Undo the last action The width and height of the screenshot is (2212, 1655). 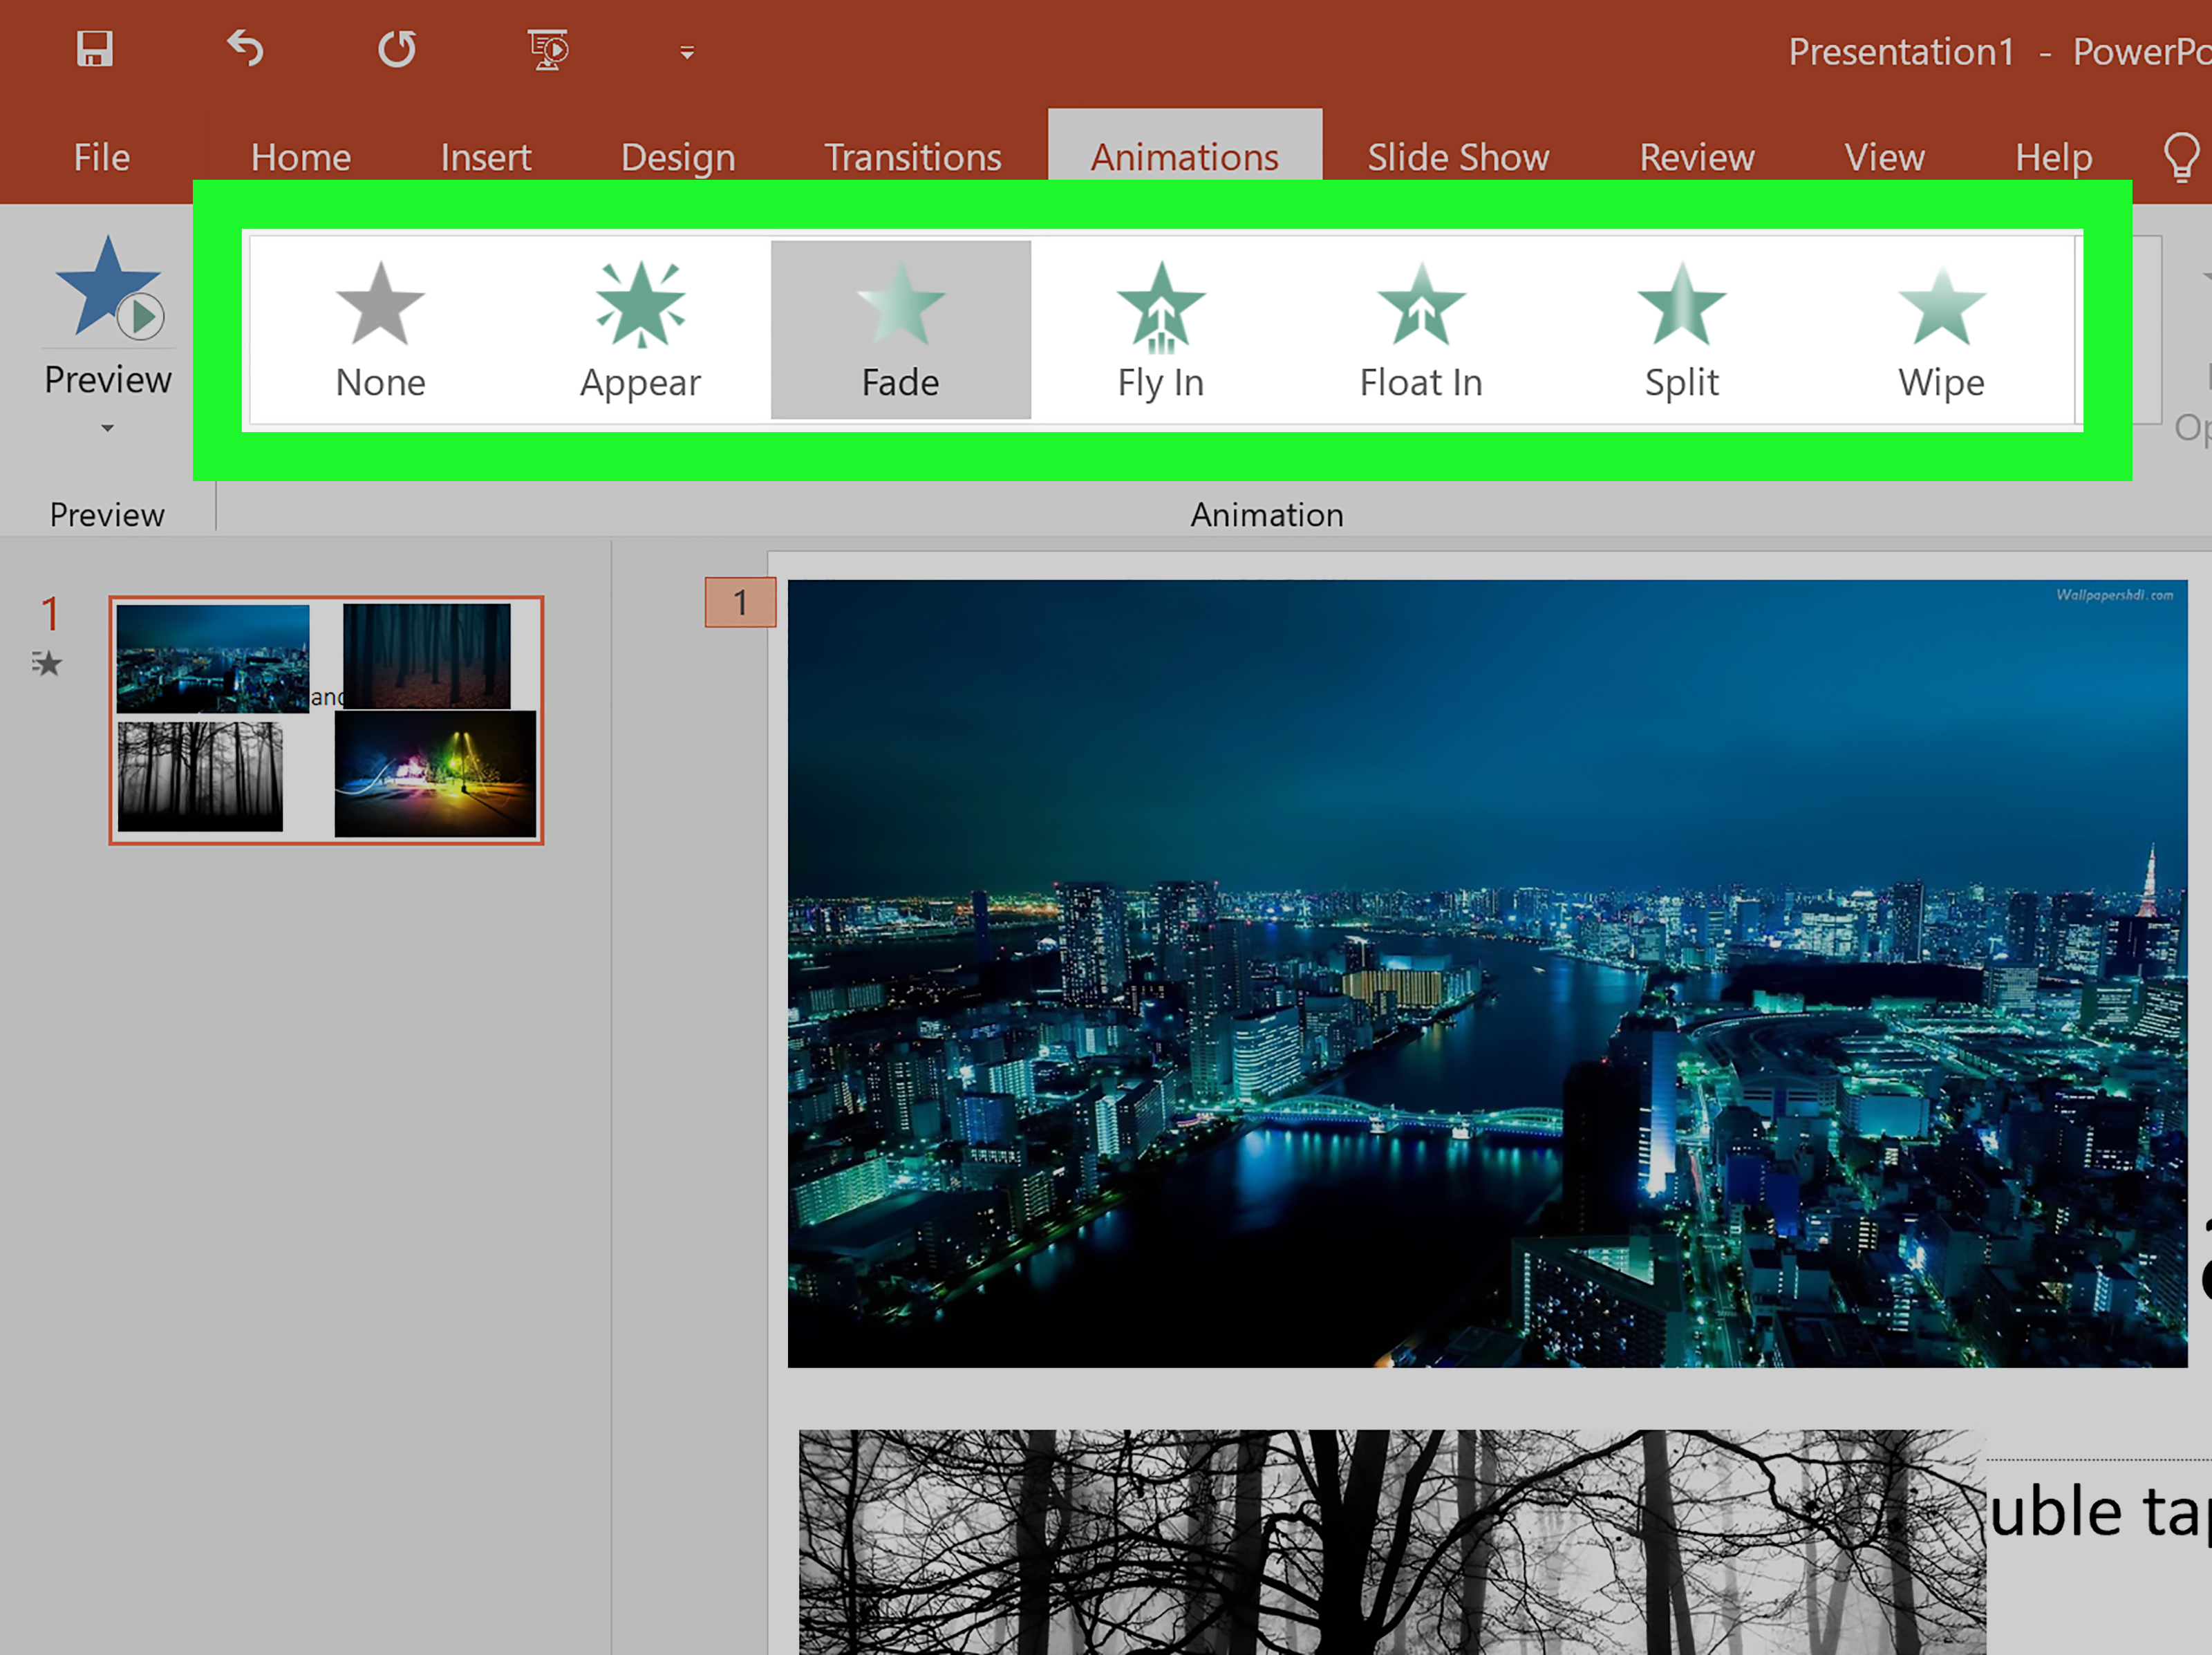pos(245,48)
